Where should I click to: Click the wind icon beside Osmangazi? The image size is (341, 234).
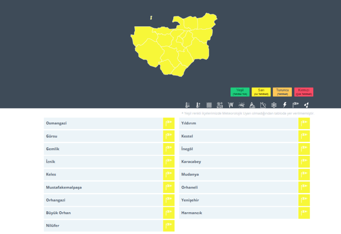pyautogui.click(x=169, y=123)
